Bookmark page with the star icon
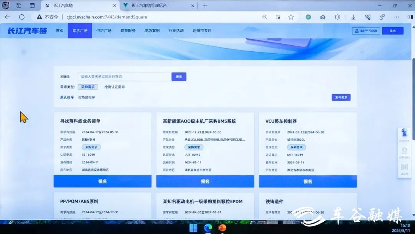Viewport: 415px width, 234px height. pyautogui.click(x=291, y=17)
